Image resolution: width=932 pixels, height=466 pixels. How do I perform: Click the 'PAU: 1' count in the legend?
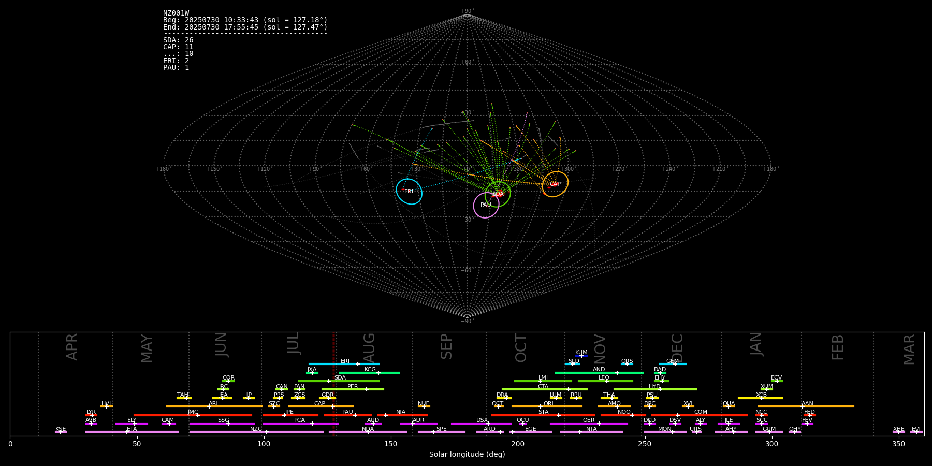click(176, 67)
